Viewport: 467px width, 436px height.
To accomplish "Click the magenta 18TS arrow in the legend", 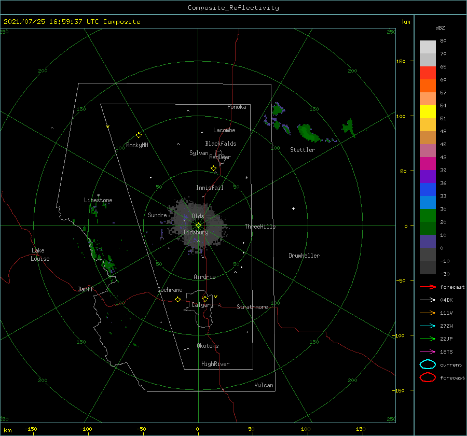I will coord(428,352).
